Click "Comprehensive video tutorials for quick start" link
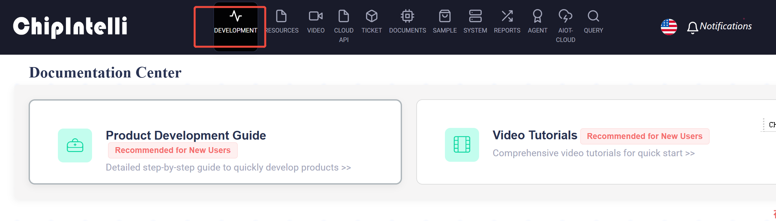Viewport: 776px width, 221px height. point(594,153)
